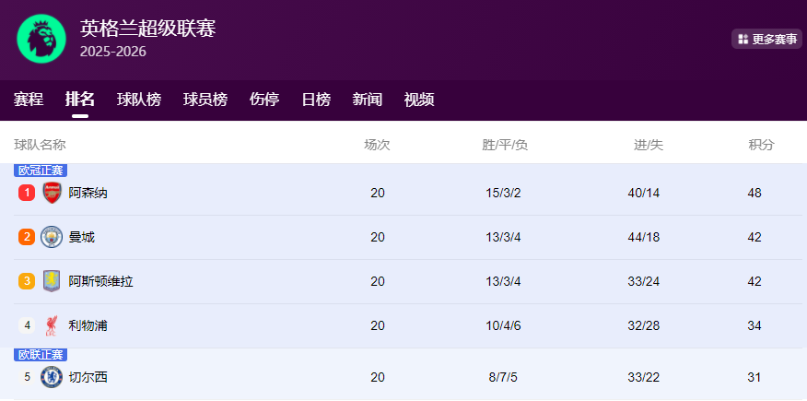Select the 球员榜 tab
Image resolution: width=807 pixels, height=401 pixels.
pyautogui.click(x=205, y=100)
